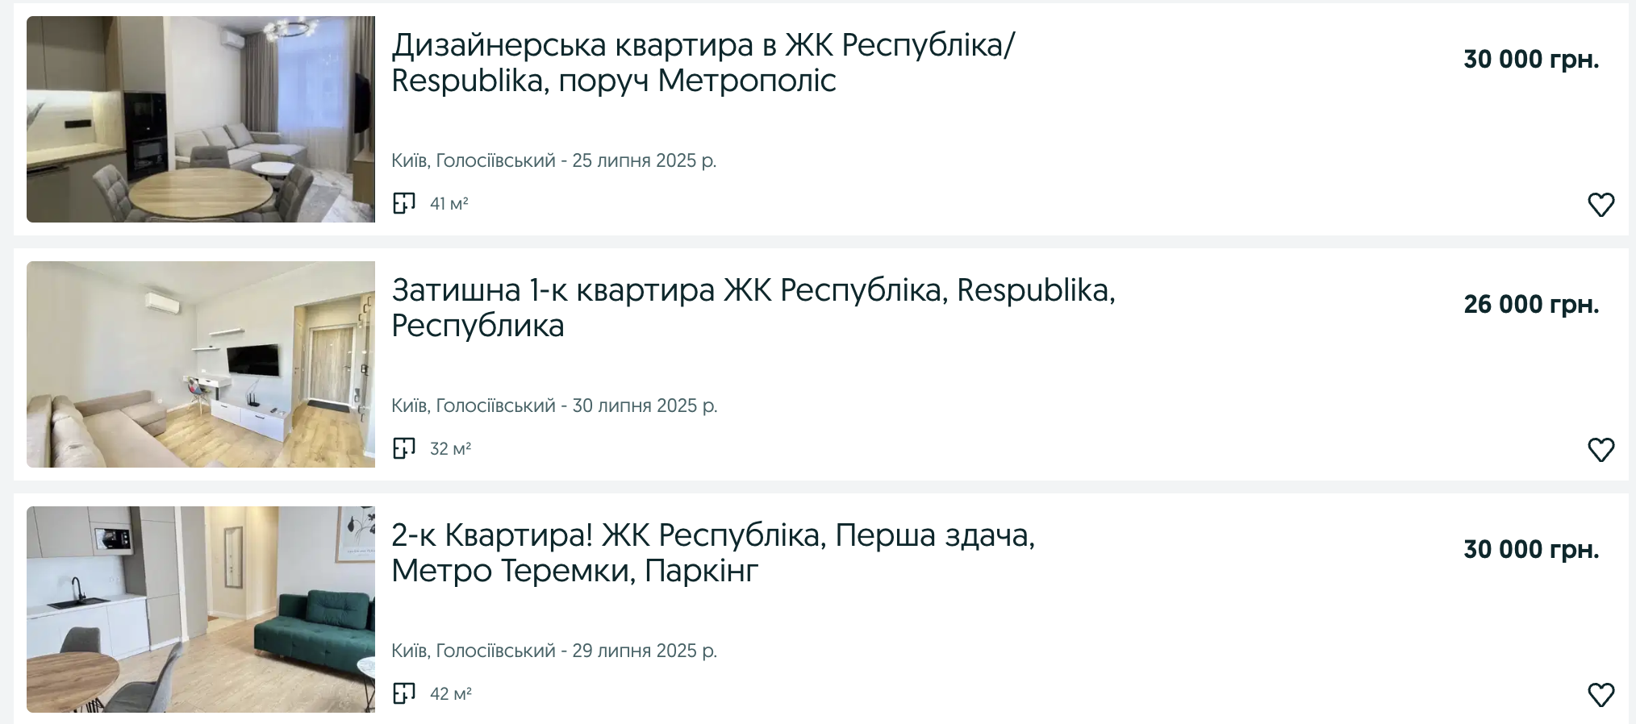Click the location line dated 25 липня 2025

(553, 161)
